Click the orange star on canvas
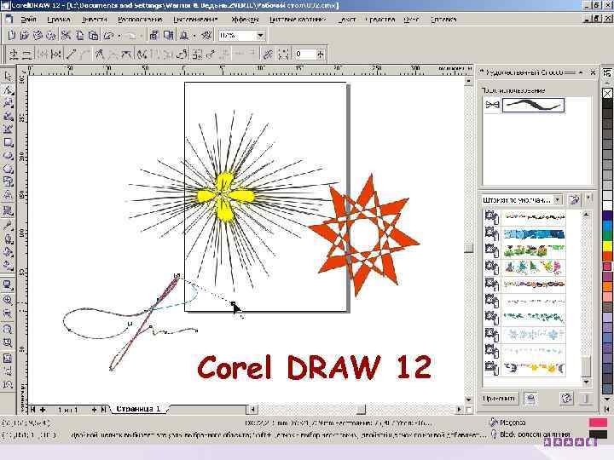 pos(364,235)
